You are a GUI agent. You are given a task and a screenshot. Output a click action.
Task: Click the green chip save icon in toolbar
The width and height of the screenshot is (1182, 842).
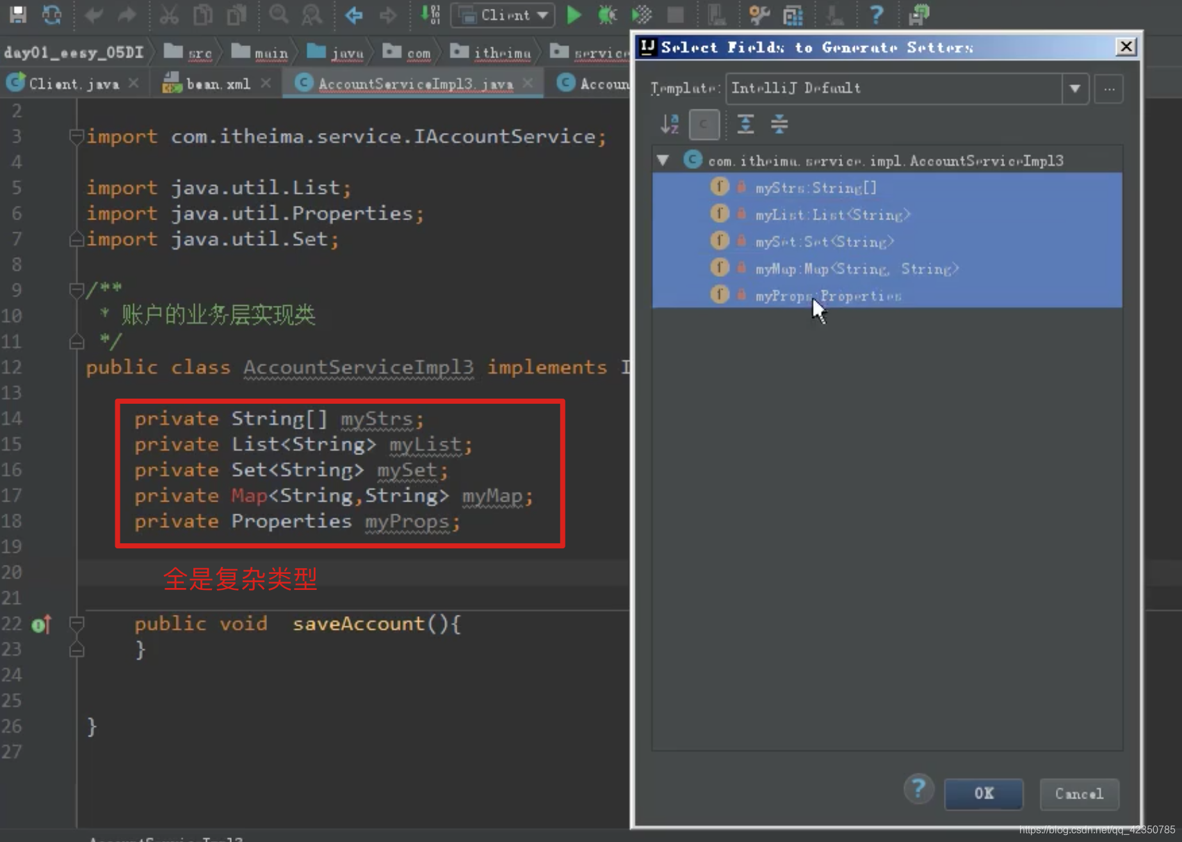[x=919, y=14]
